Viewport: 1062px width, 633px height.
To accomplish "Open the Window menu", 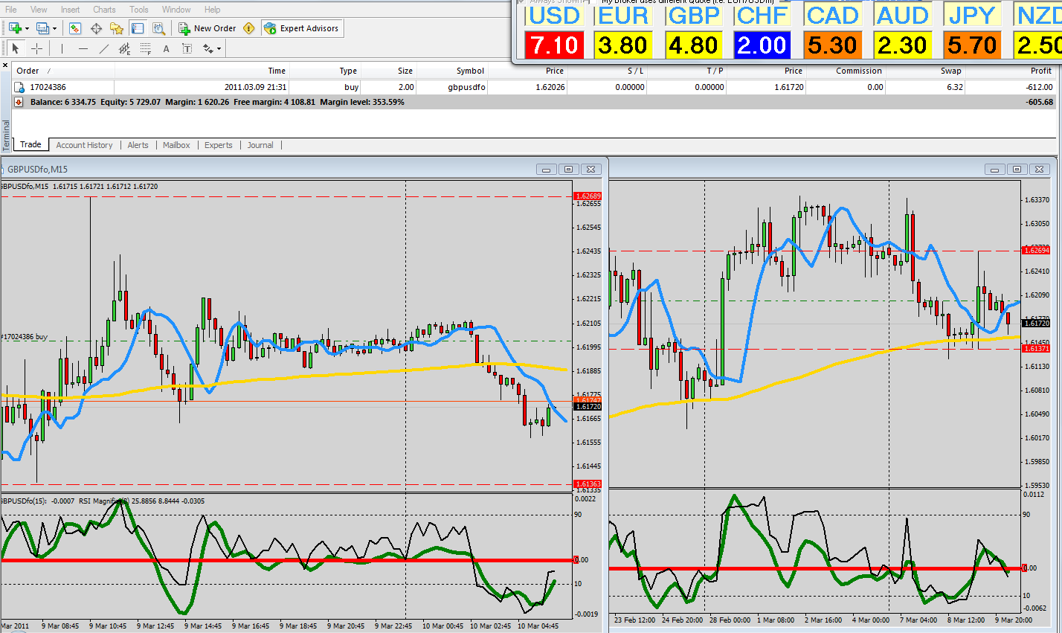I will 176,10.
